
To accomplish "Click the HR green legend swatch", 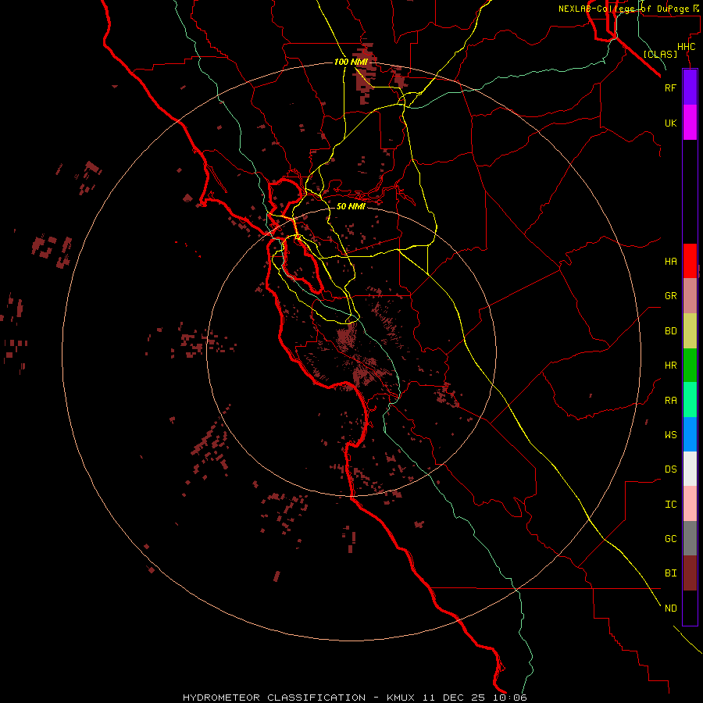I will click(690, 365).
